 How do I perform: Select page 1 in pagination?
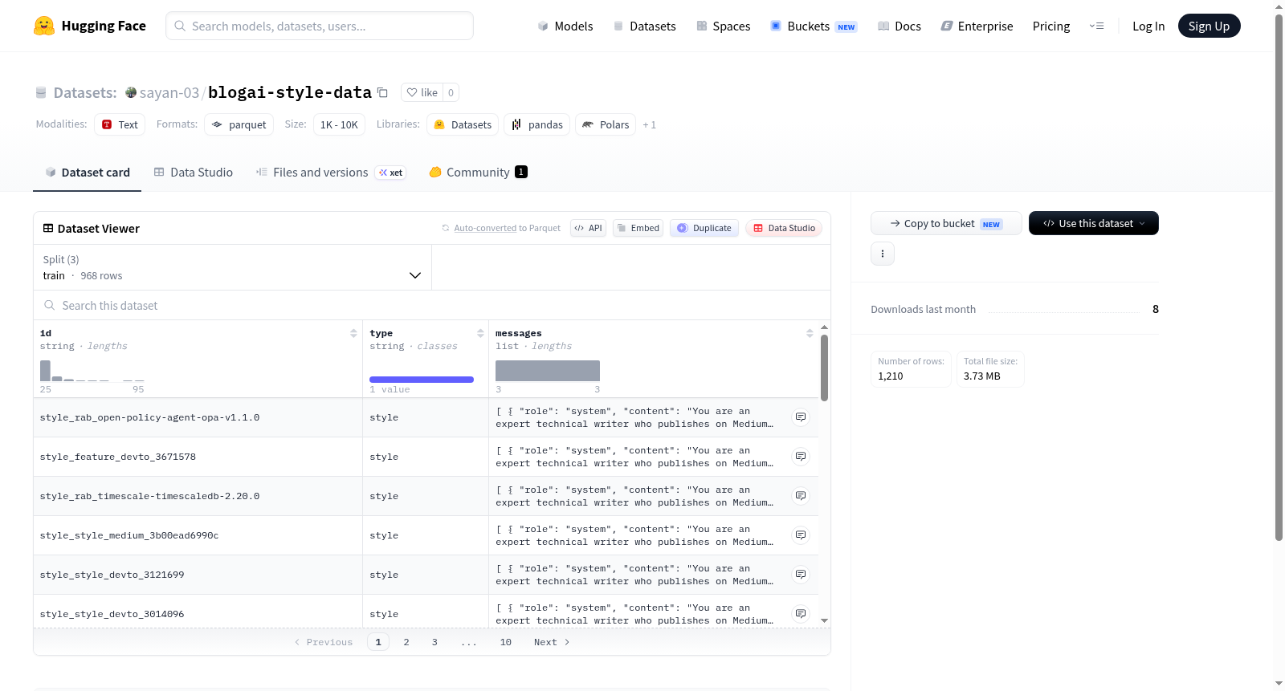[378, 642]
